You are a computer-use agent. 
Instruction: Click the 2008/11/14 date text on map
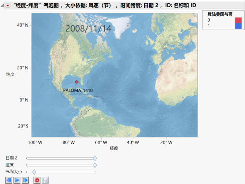pos(88,29)
